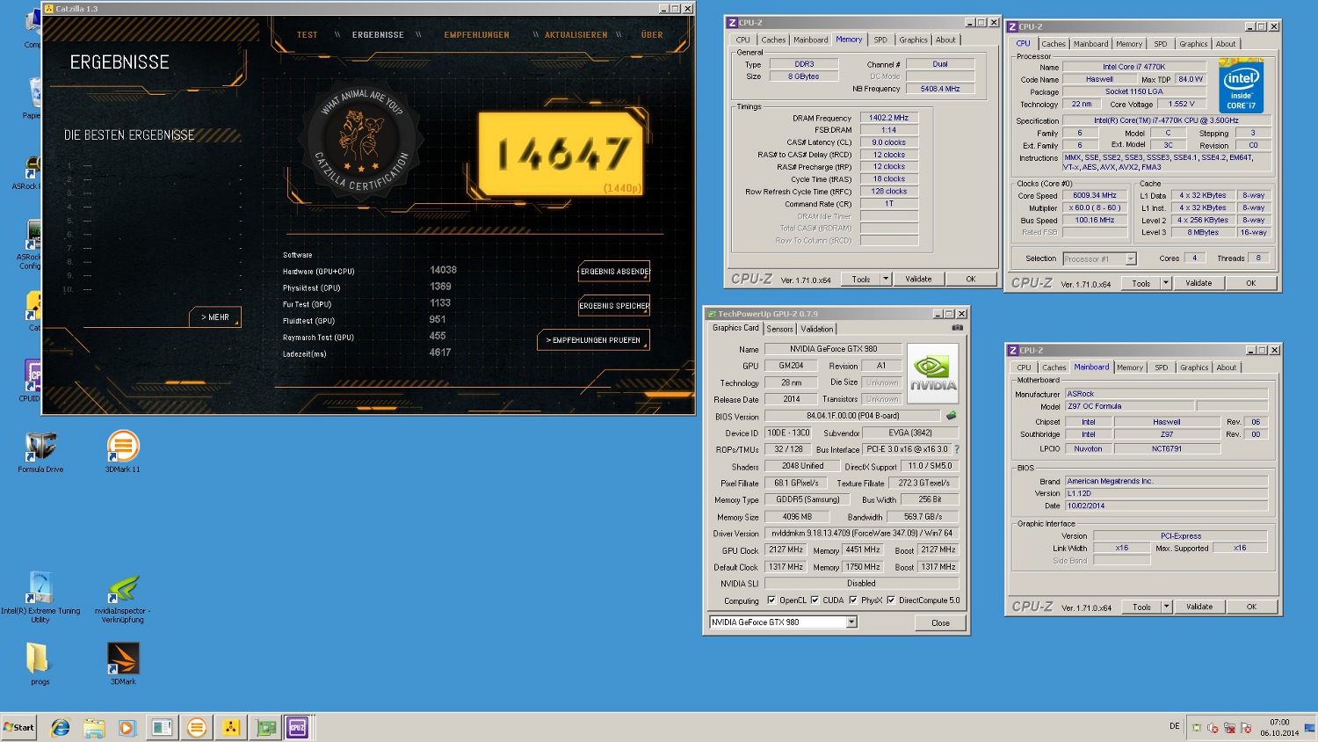Open the AKTUALISIEREN tab in Catzilla
This screenshot has height=742, width=1318.
576,35
